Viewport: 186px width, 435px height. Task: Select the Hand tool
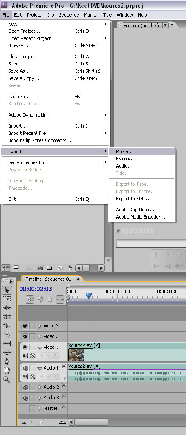coord(7,370)
